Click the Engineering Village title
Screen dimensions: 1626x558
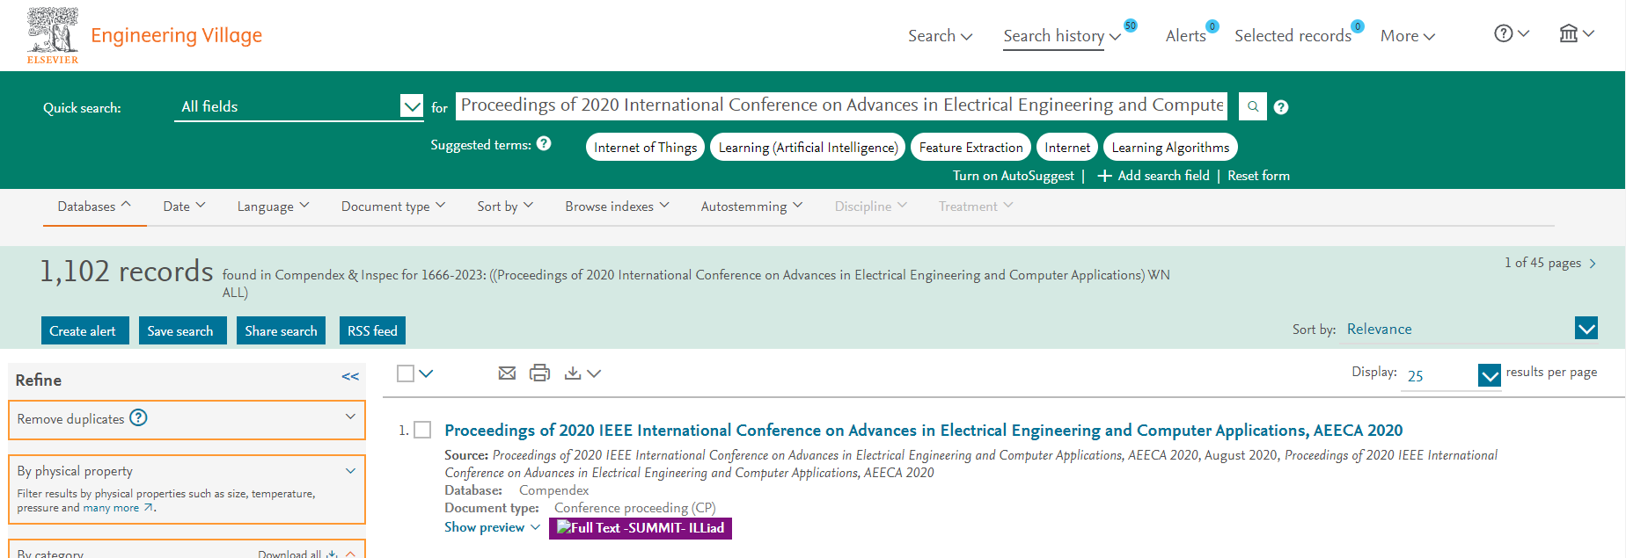click(176, 35)
